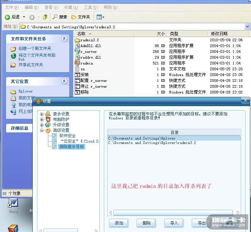Select AdmDll.dll file icon
Image resolution: width=251 pixels, height=232 pixels.
tap(77, 46)
